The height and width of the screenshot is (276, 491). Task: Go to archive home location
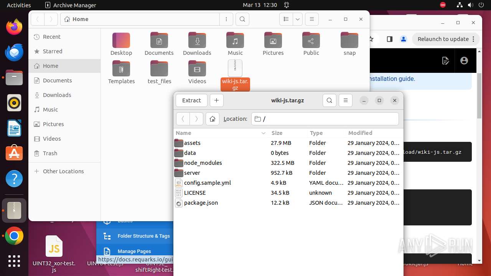coord(213,119)
